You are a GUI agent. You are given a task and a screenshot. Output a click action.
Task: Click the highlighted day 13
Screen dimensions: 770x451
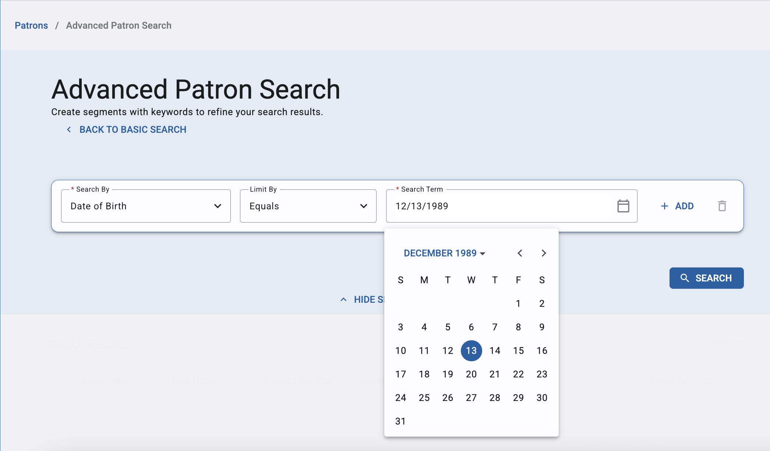[x=471, y=351]
